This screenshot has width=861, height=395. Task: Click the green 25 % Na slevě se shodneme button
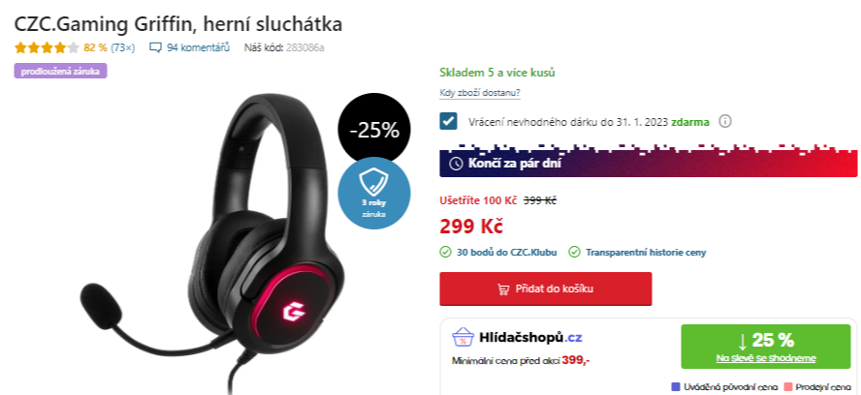(766, 347)
